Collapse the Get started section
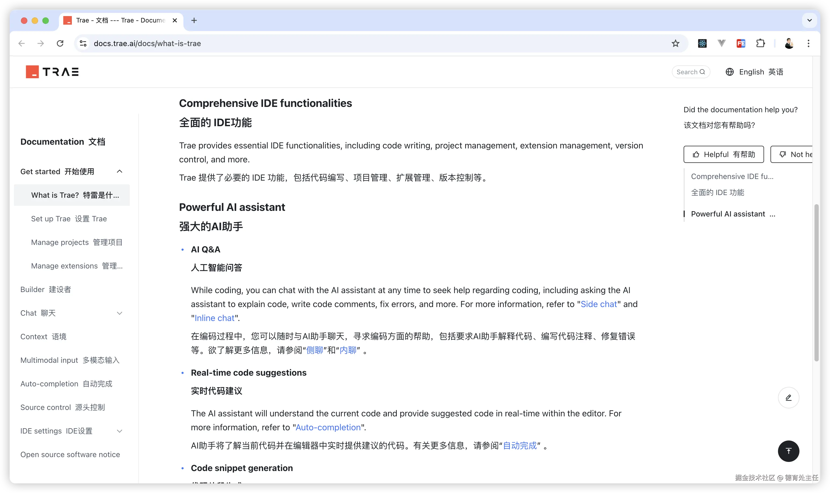830x493 pixels. (x=119, y=171)
